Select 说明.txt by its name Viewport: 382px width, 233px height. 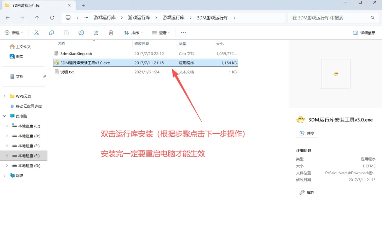click(x=67, y=72)
